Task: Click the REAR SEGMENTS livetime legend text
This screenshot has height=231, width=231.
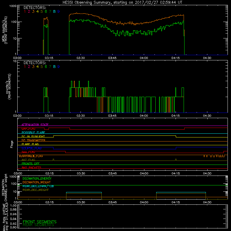Action: click(38, 225)
